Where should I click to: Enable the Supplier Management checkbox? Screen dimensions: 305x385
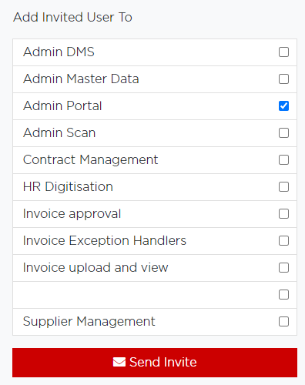(283, 322)
